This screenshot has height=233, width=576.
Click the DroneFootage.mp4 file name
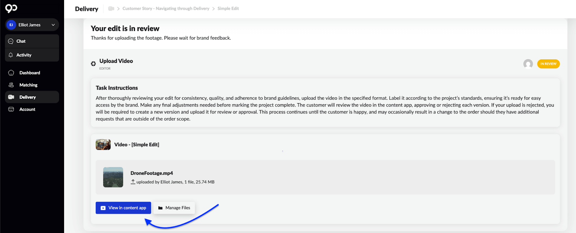[152, 173]
